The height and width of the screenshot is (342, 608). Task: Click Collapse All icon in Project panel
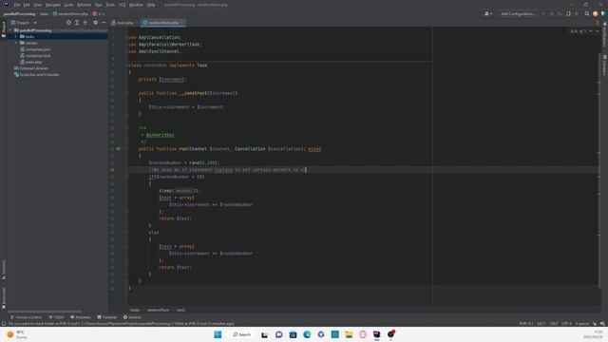pyautogui.click(x=85, y=23)
